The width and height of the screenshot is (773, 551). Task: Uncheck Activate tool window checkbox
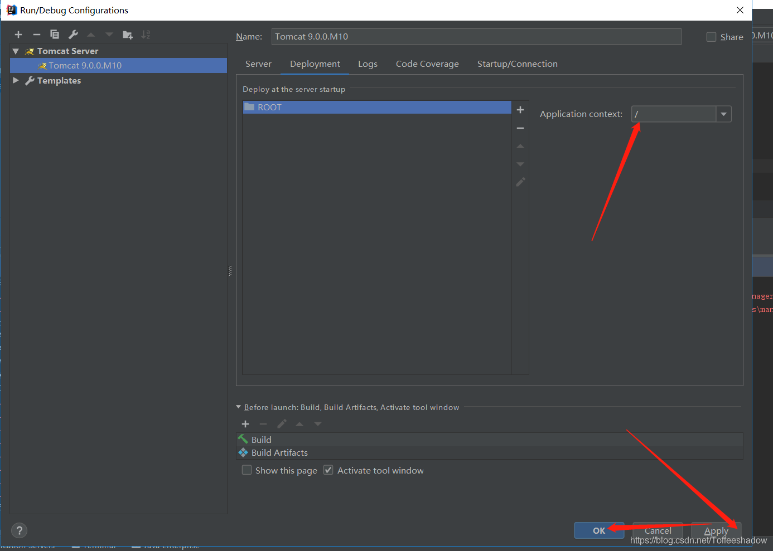coord(328,470)
